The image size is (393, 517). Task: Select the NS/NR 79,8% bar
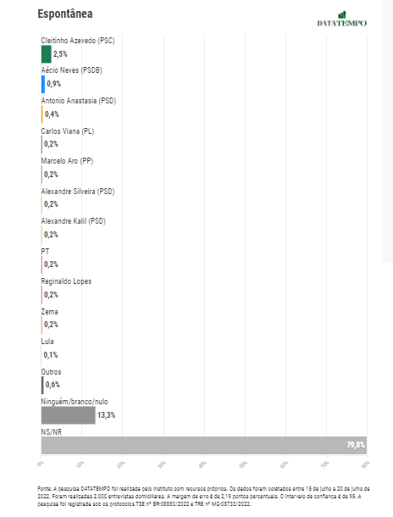(x=204, y=445)
